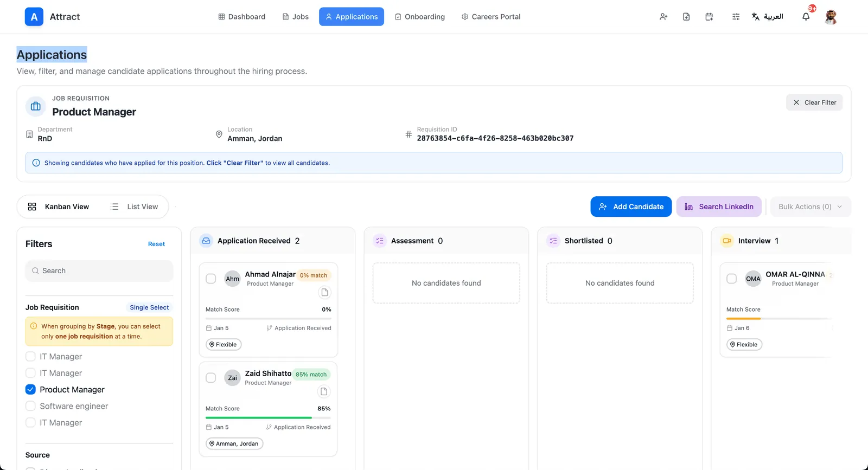Click the 0% match badge
The width and height of the screenshot is (868, 470).
click(x=314, y=275)
